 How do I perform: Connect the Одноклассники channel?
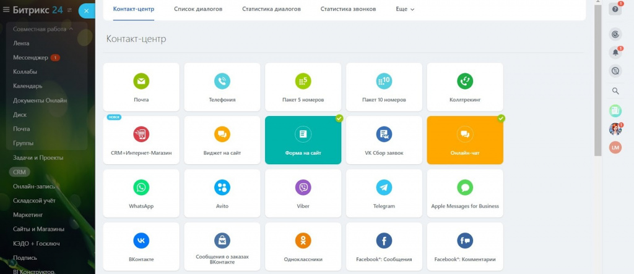pyautogui.click(x=303, y=247)
